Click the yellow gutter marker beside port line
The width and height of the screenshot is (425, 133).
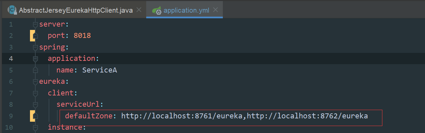point(32,36)
